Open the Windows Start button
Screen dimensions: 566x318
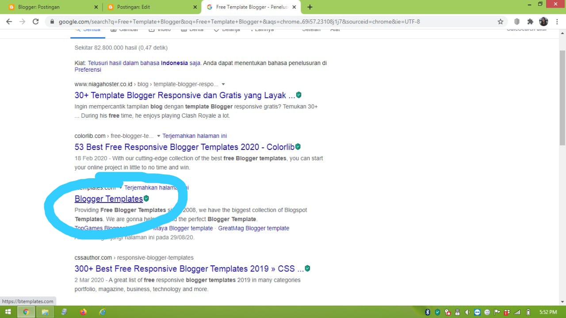coord(8,312)
